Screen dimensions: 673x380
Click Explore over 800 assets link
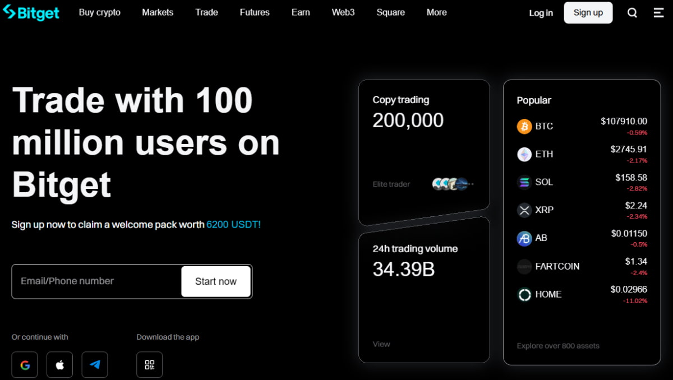click(x=558, y=346)
